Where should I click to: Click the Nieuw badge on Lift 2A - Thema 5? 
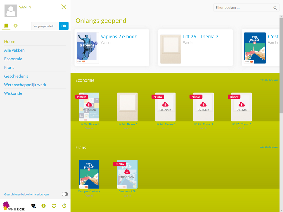[234, 97]
